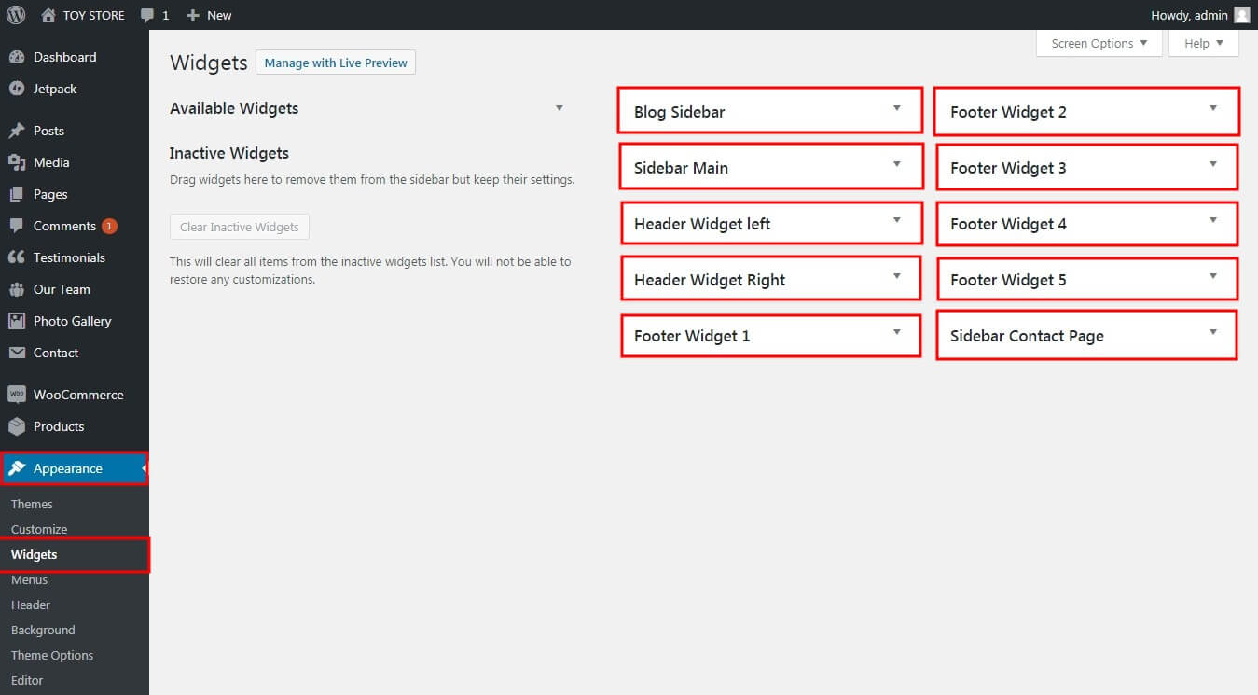Select the Widgets submenu link

(35, 554)
